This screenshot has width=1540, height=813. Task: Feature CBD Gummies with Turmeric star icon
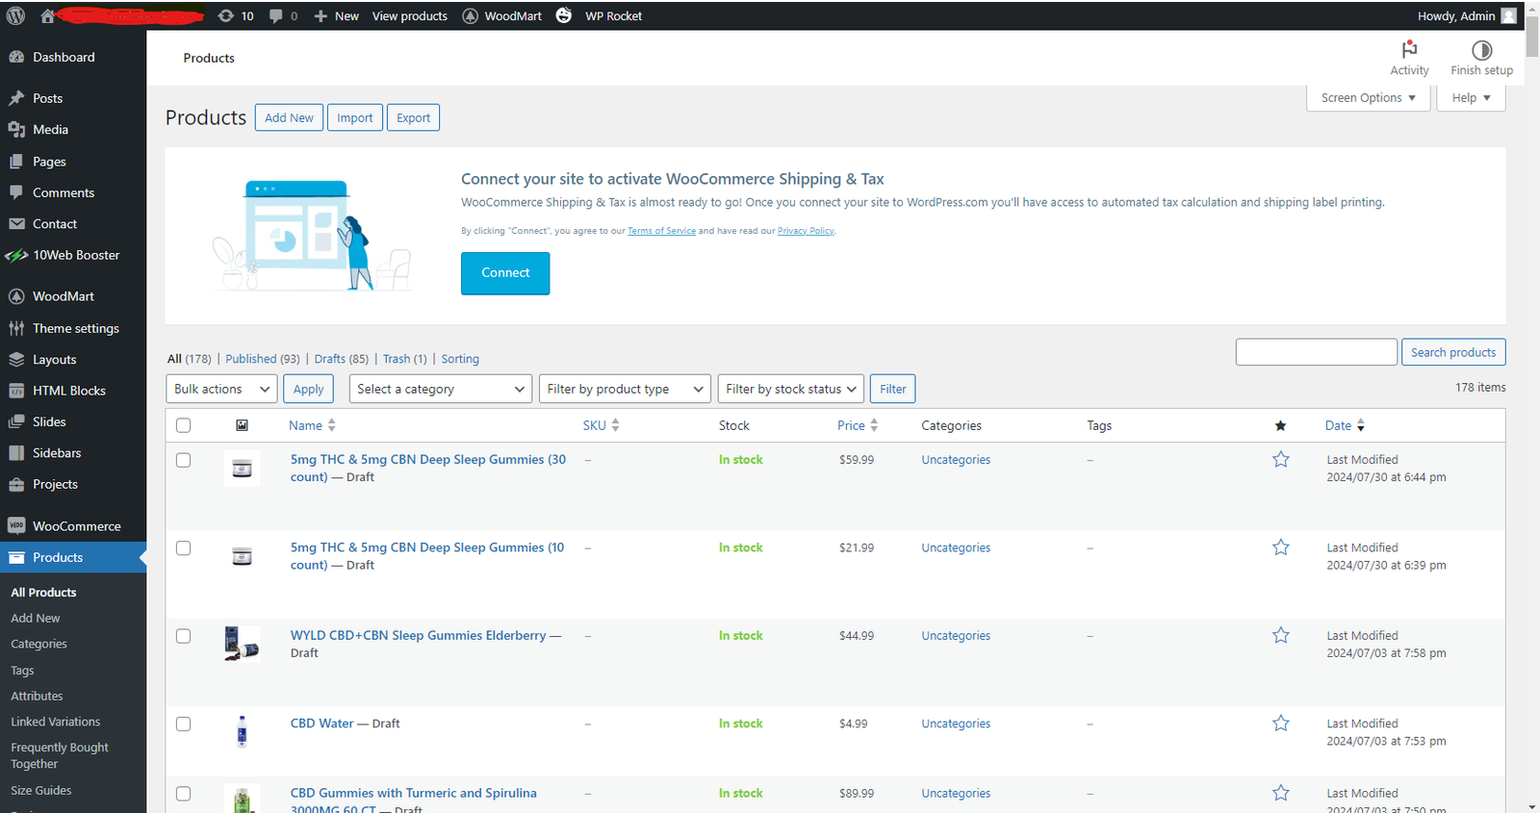(x=1280, y=793)
